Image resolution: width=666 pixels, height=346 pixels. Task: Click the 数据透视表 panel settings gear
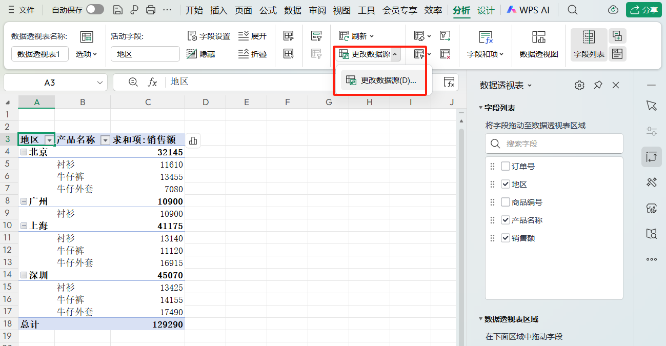pos(579,85)
